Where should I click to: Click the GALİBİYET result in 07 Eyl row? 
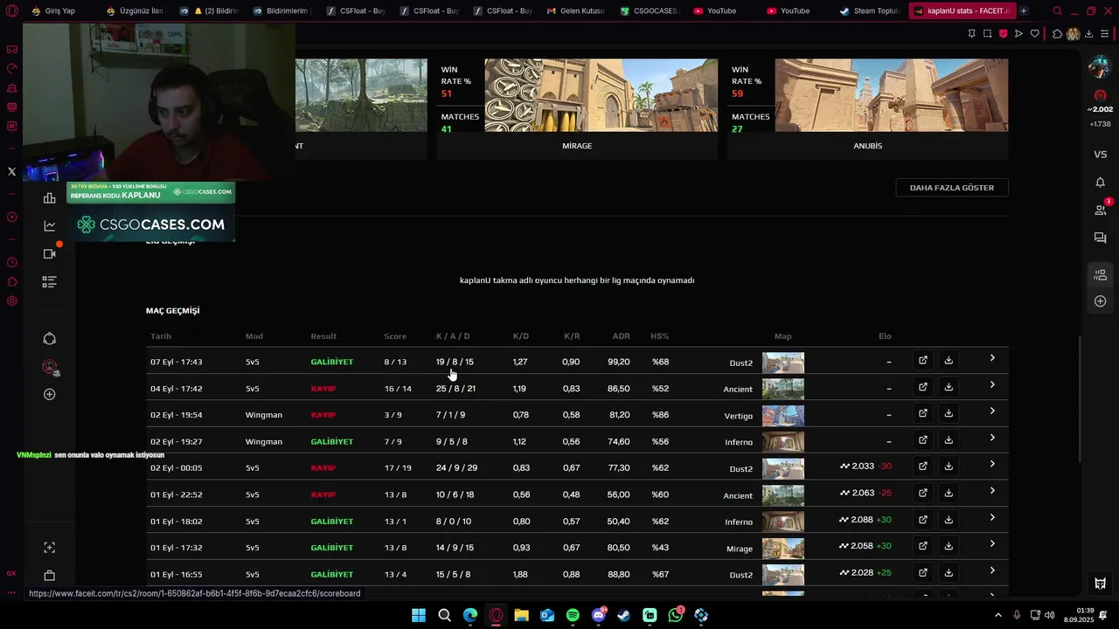click(332, 362)
